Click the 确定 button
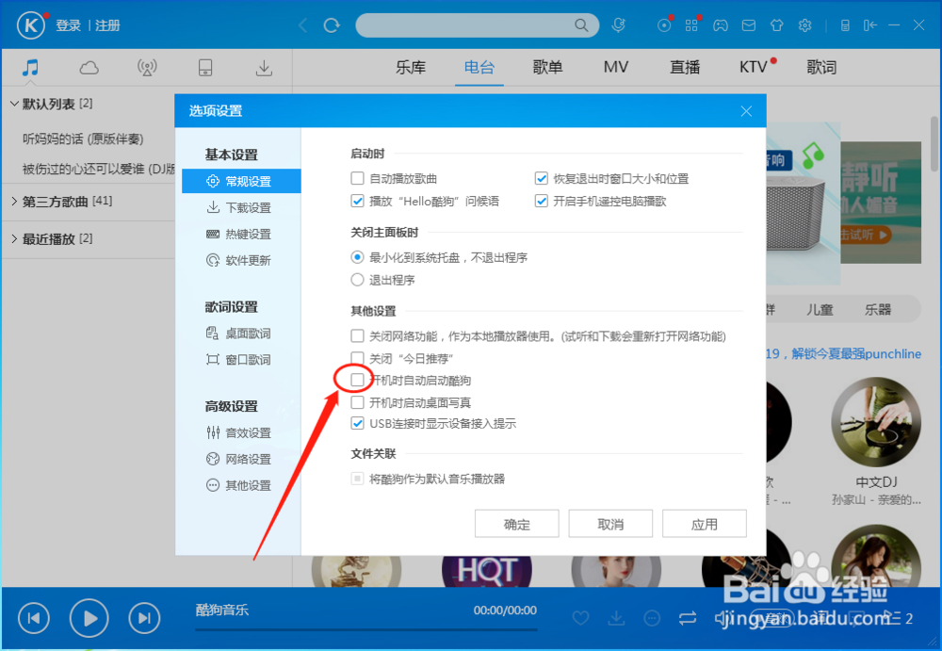Screen dimensions: 942x651 tap(516, 524)
